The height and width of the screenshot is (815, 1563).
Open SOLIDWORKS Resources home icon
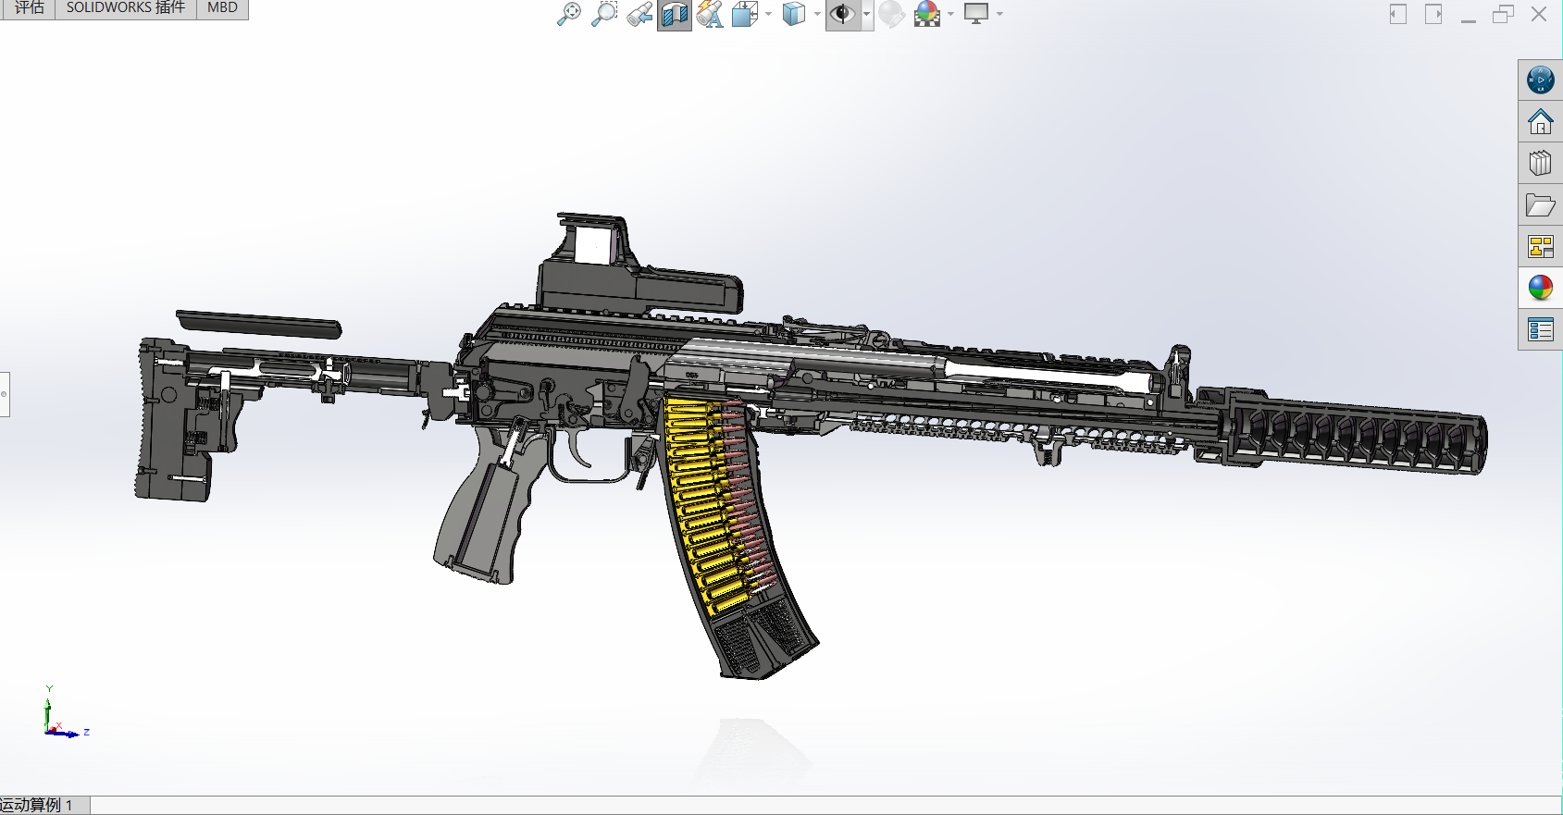coord(1541,121)
